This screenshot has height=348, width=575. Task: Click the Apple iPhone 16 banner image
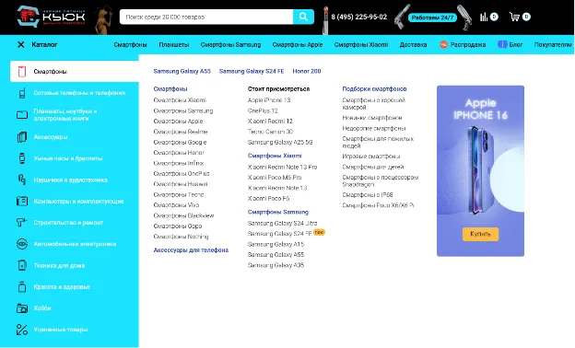click(480, 170)
